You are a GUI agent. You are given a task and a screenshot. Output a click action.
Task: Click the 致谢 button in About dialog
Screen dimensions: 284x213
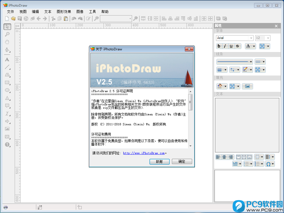(x=159, y=162)
